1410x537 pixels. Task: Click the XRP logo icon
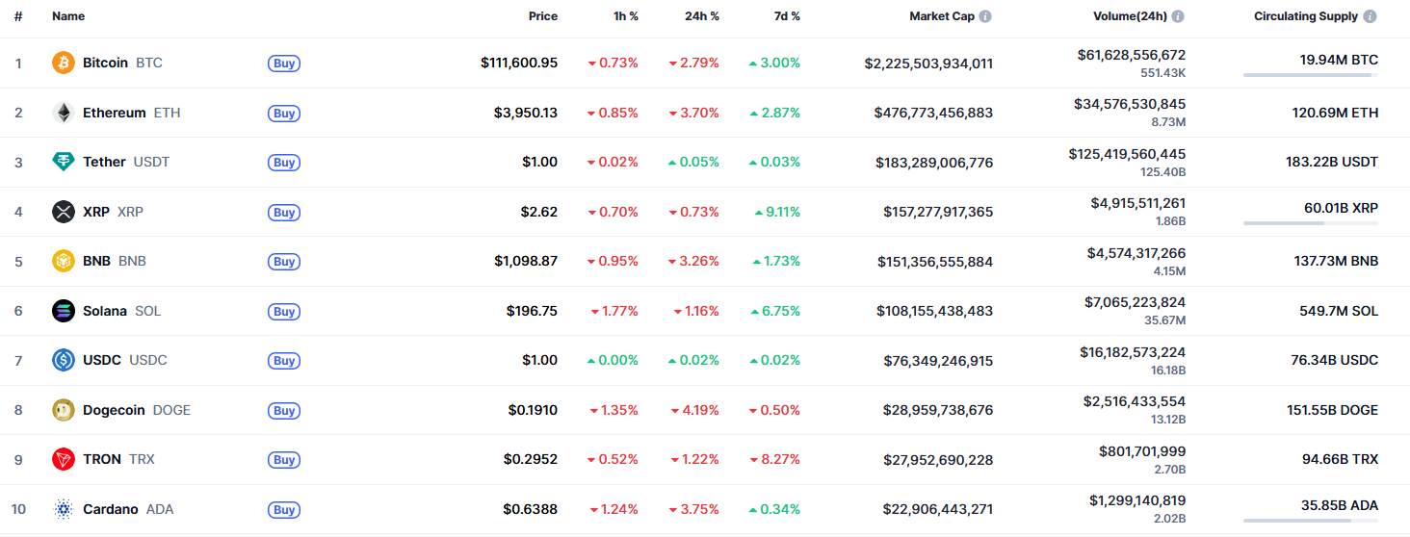pyautogui.click(x=63, y=212)
